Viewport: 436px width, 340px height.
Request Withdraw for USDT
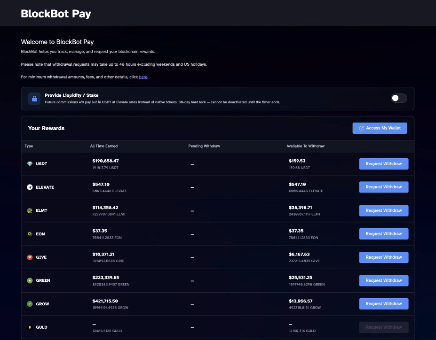point(384,164)
